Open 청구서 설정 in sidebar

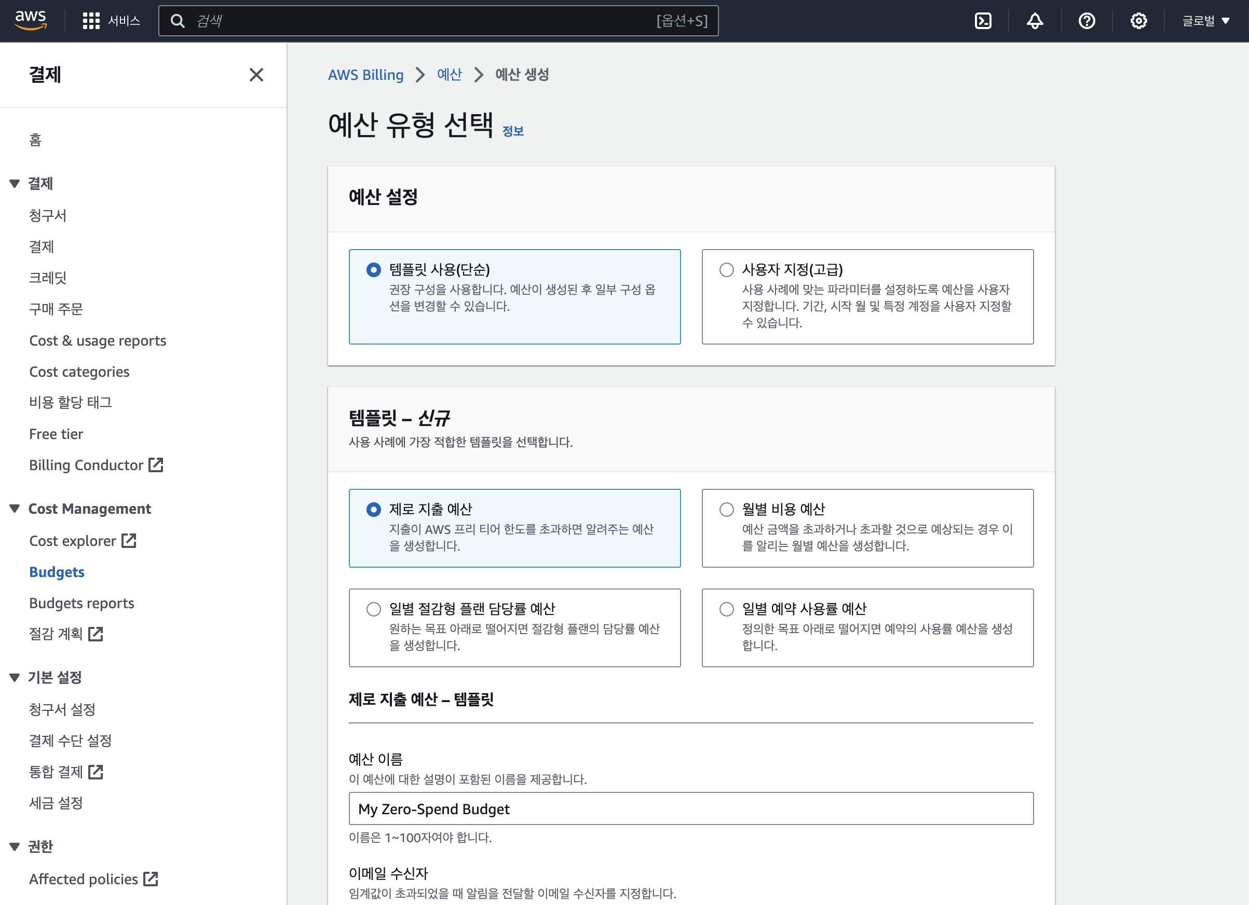pos(62,709)
